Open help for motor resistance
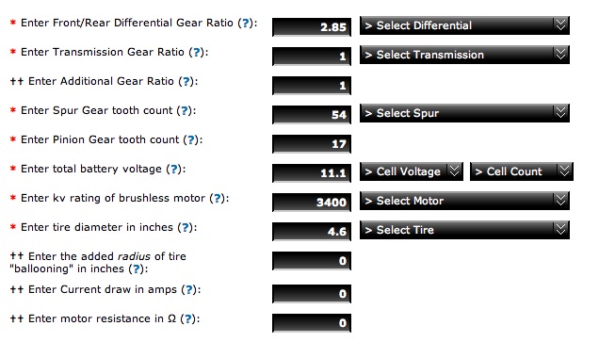This screenshot has width=599, height=342. [188, 318]
